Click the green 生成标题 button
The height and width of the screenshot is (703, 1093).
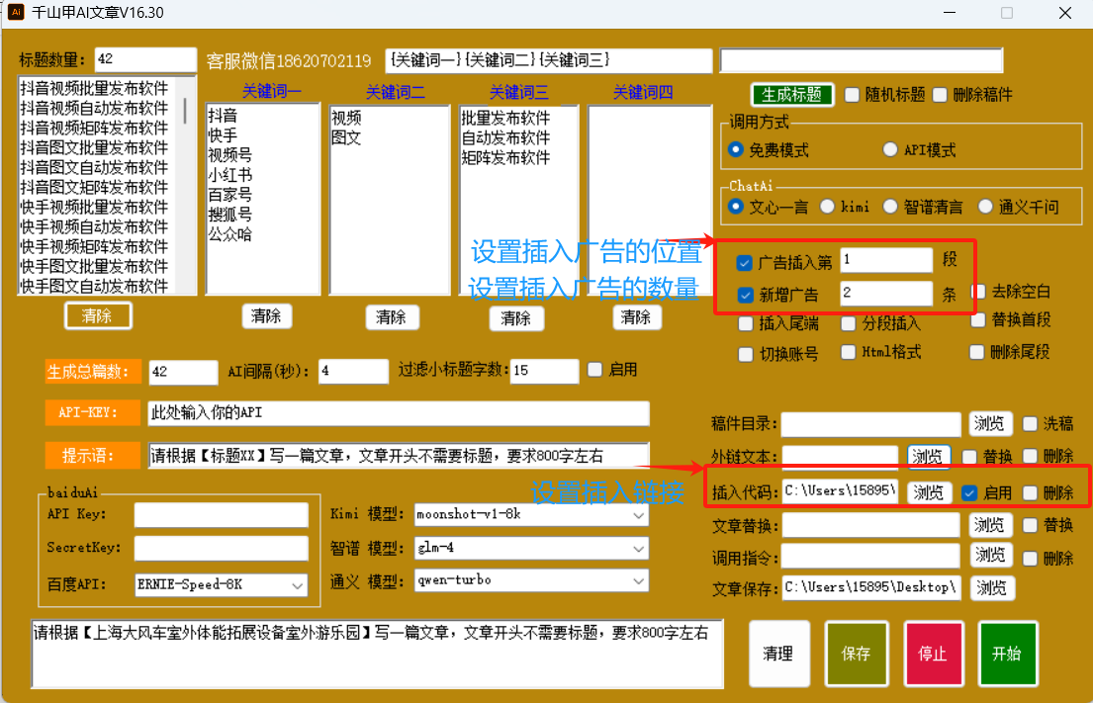pyautogui.click(x=791, y=95)
